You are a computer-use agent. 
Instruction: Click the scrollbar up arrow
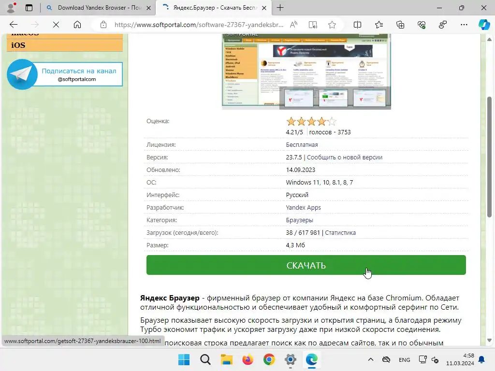point(489,40)
